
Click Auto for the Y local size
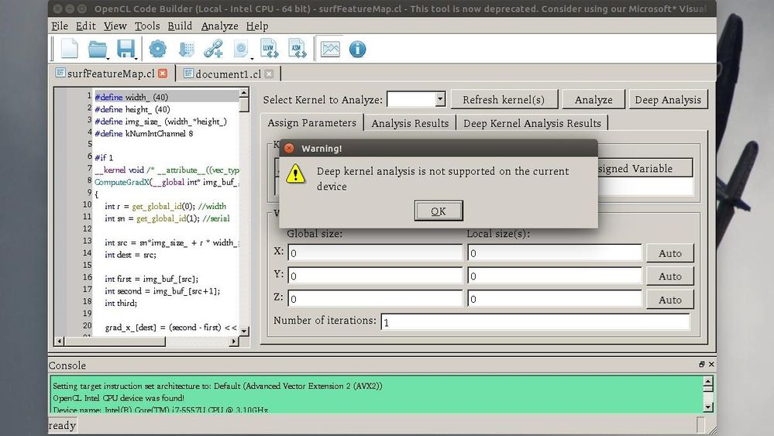click(x=670, y=276)
